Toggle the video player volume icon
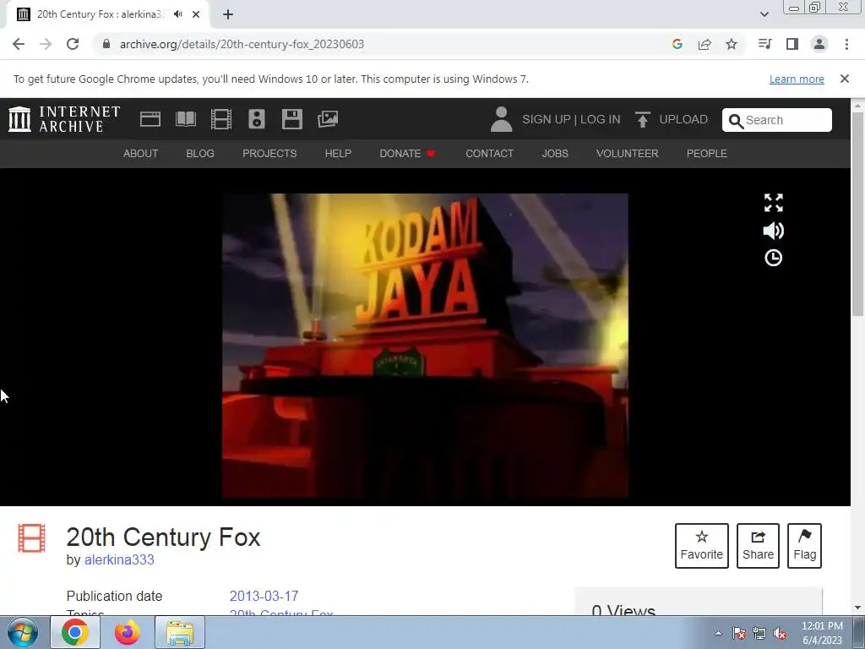Image resolution: width=865 pixels, height=649 pixels. [x=774, y=231]
